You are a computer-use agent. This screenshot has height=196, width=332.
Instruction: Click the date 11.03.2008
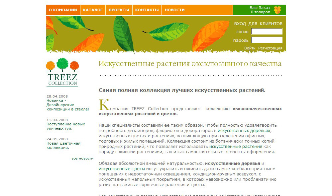(57, 120)
